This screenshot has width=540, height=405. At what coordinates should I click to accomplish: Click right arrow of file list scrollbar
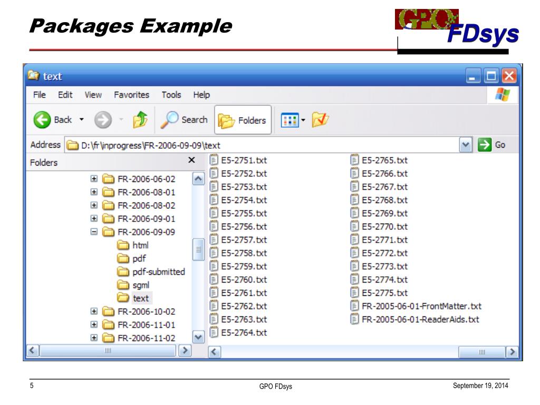[x=512, y=352]
